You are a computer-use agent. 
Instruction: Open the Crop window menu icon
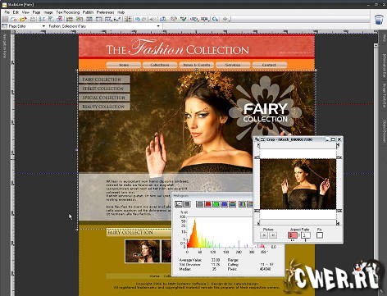(262, 139)
